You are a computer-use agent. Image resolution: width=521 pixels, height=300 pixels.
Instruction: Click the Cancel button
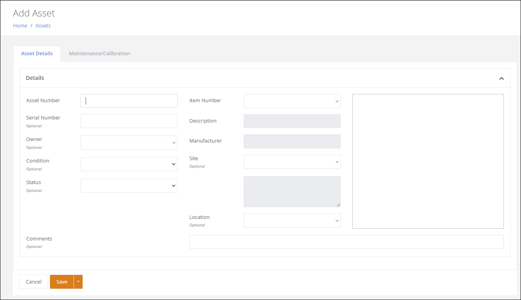(34, 282)
